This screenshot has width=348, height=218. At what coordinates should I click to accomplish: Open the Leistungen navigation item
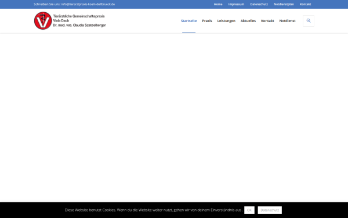coord(226,21)
